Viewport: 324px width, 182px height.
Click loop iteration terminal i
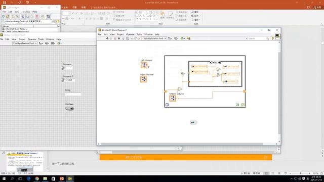[x=167, y=105]
